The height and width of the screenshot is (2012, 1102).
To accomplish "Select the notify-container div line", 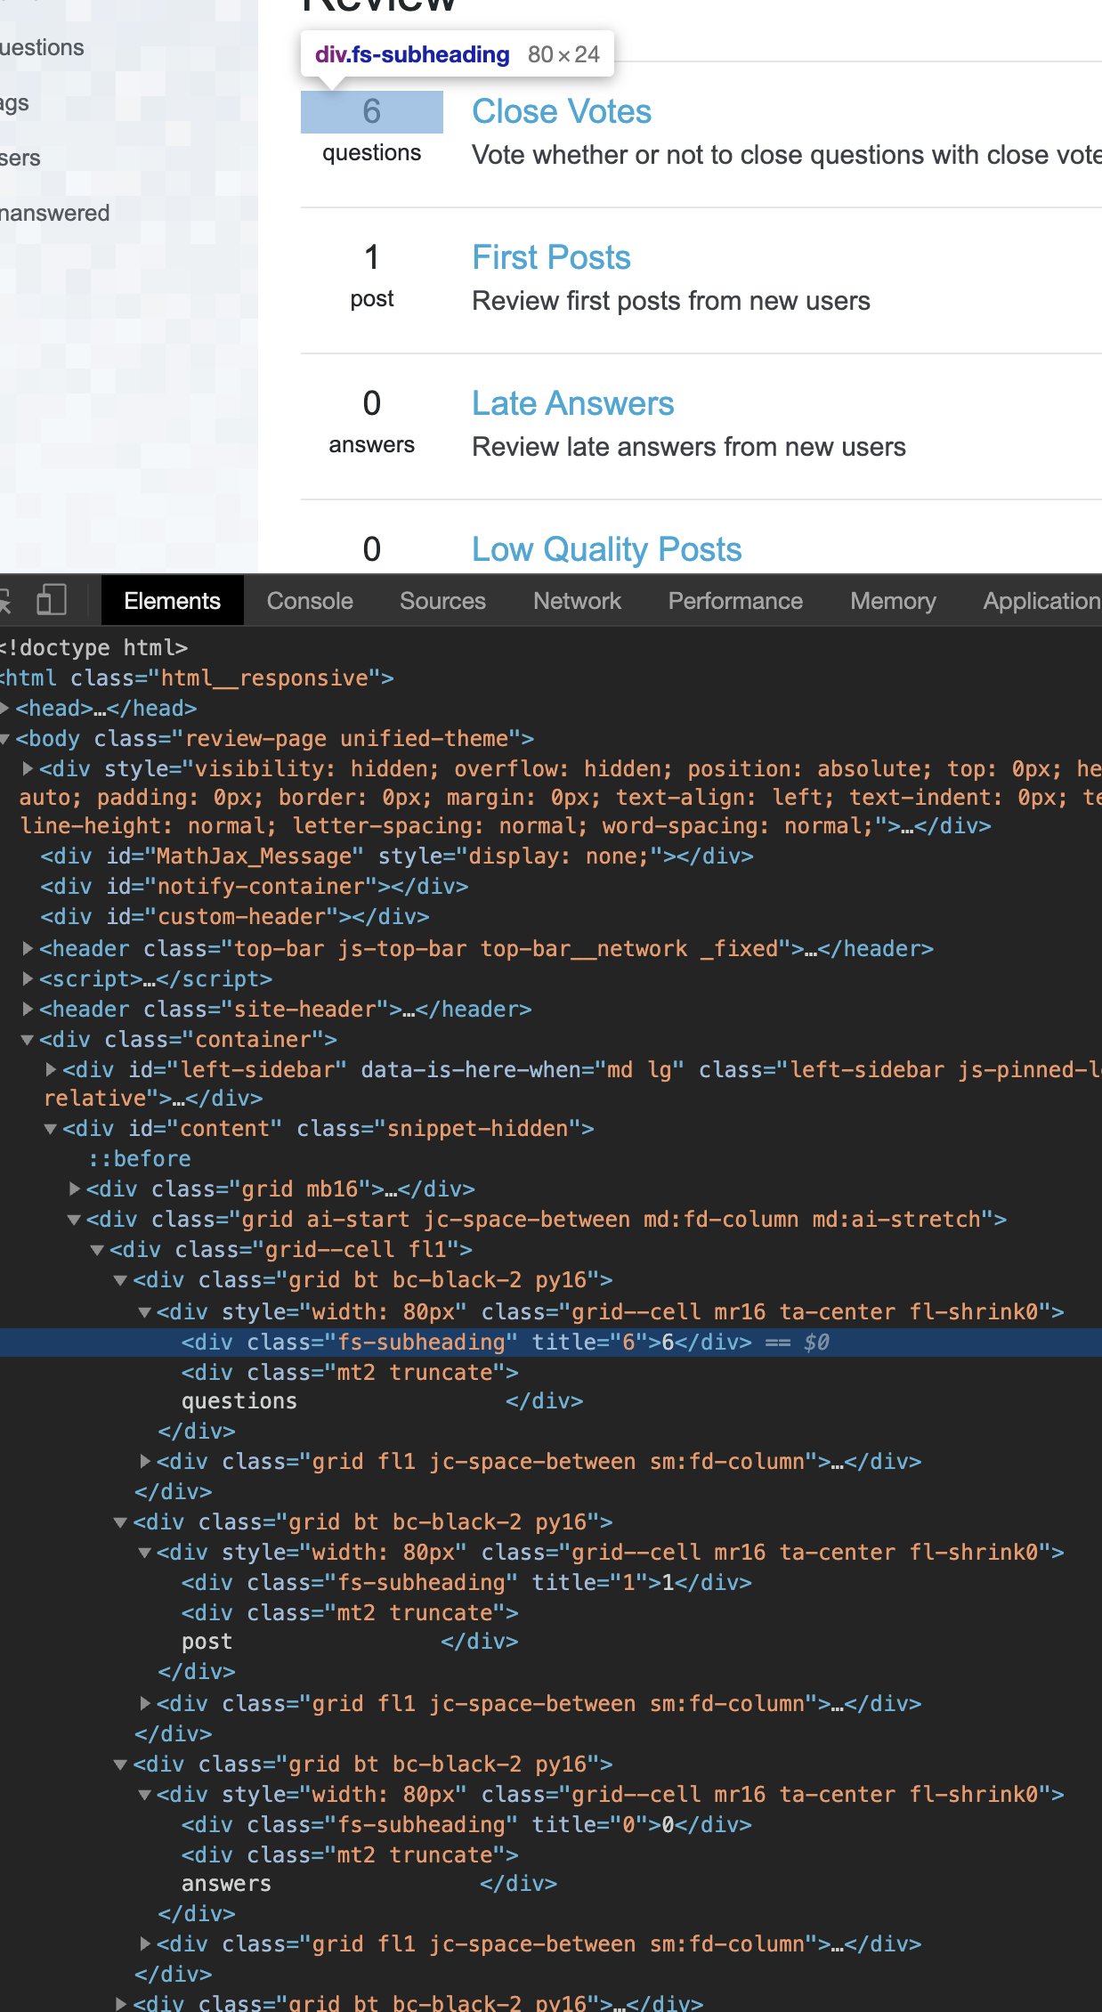I will tap(255, 886).
